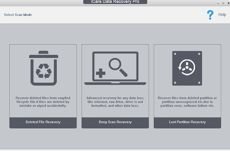The width and height of the screenshot is (230, 151).
Task: Click the Select Scan Mode heading
Action: (18, 15)
